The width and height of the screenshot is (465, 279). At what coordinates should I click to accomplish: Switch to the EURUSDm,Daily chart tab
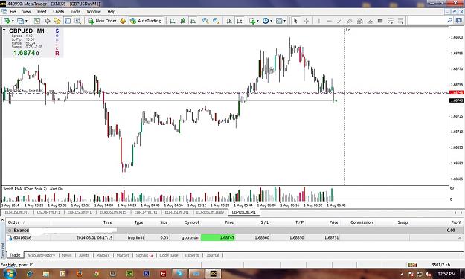pyautogui.click(x=210, y=212)
